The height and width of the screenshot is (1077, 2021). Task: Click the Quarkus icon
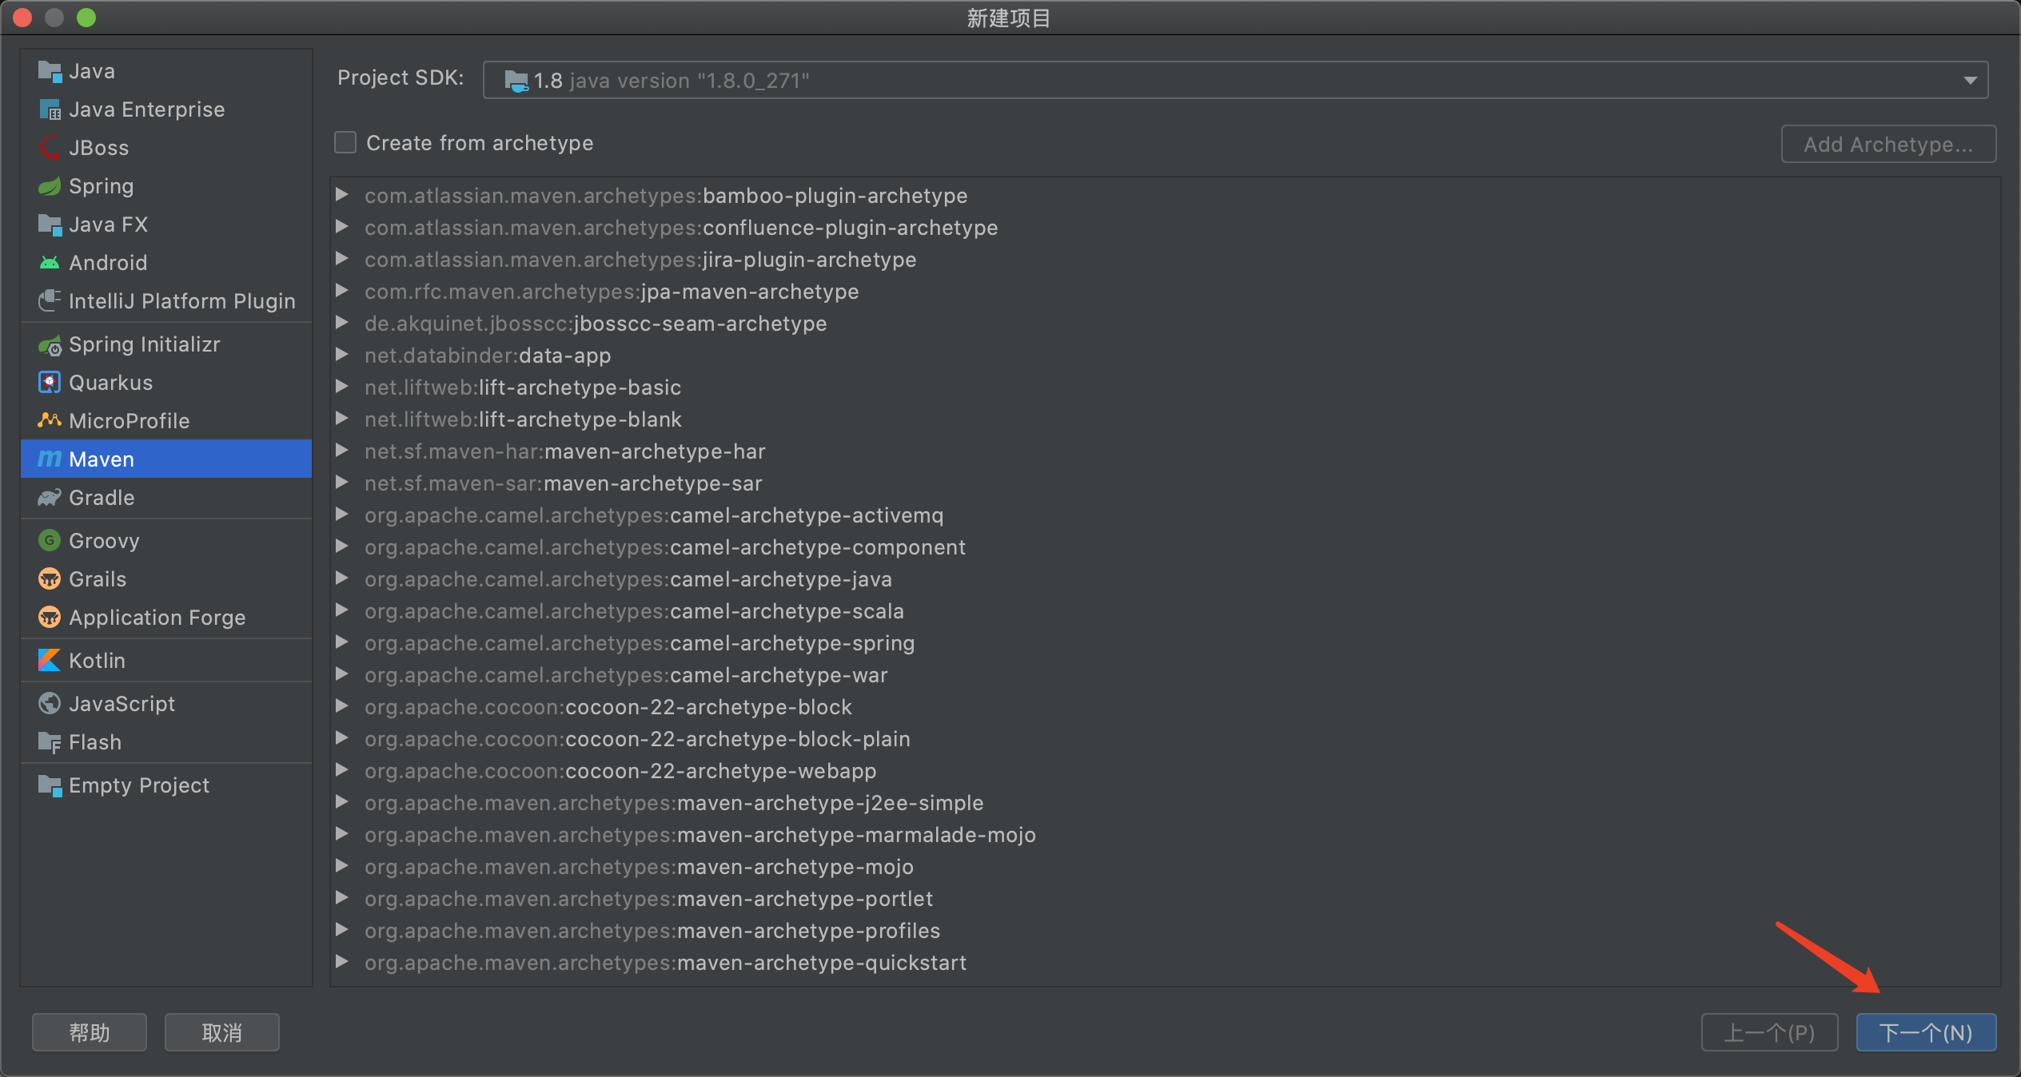point(50,383)
